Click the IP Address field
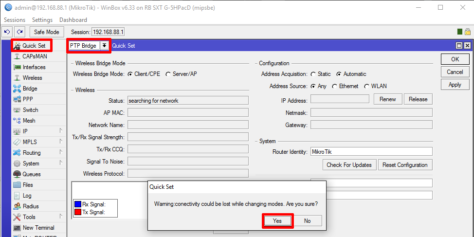 340,99
